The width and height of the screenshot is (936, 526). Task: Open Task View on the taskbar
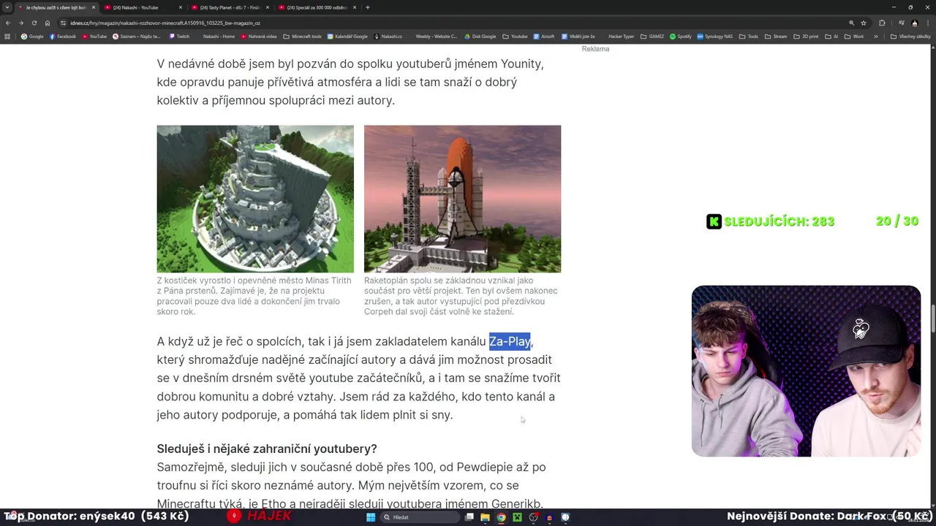(x=469, y=517)
